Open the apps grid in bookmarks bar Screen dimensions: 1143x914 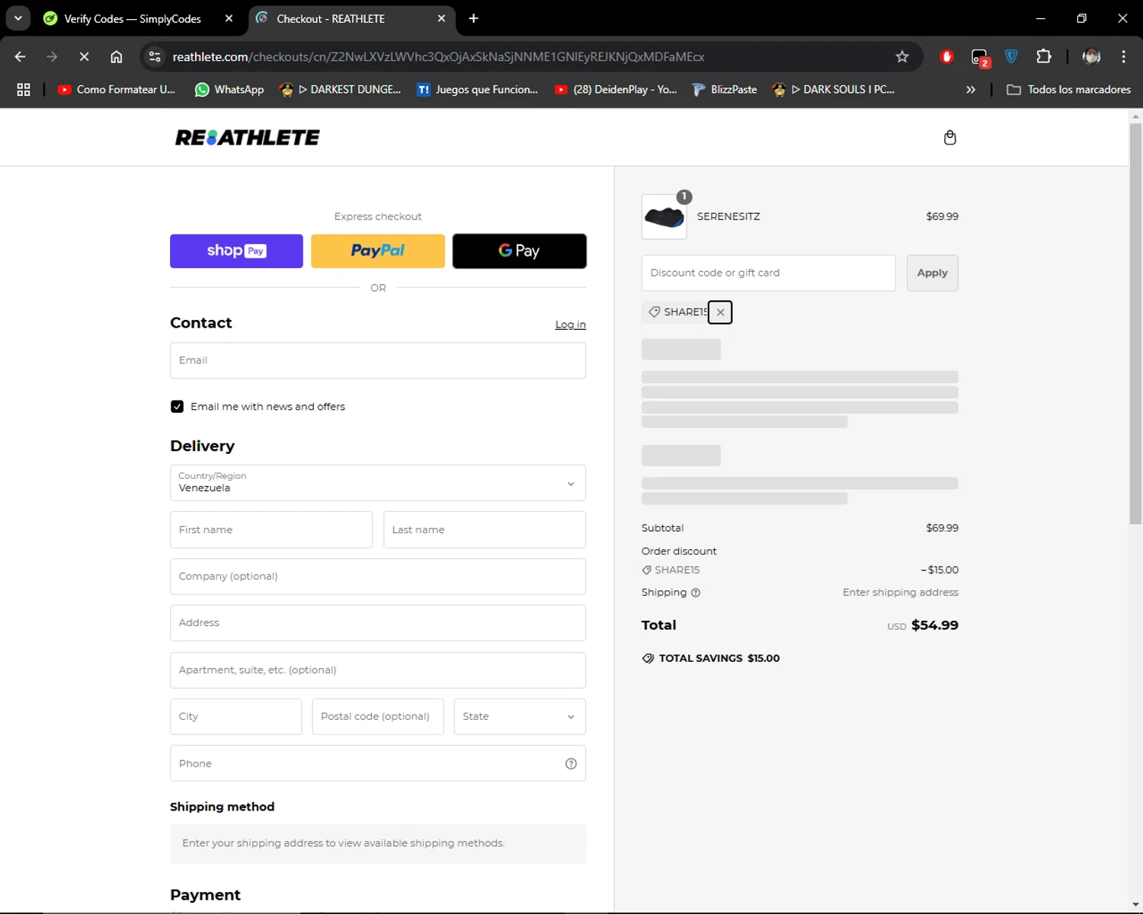pyautogui.click(x=24, y=90)
